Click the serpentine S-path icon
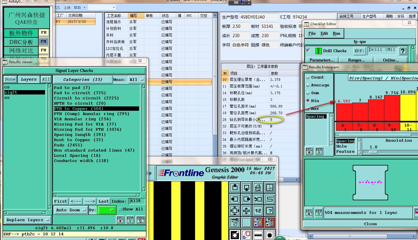 click(270, 199)
